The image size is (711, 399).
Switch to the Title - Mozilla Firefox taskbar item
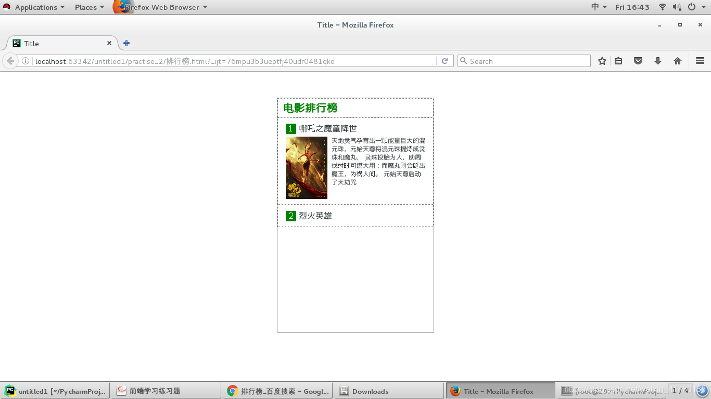[500, 391]
